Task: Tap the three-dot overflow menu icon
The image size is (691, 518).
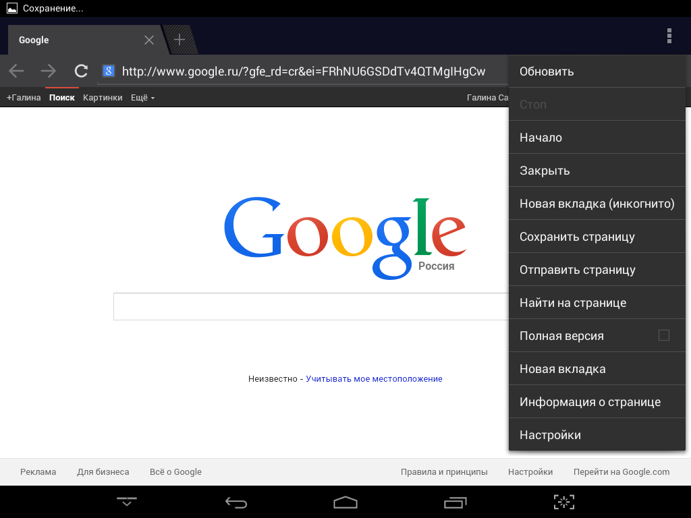Action: point(669,36)
